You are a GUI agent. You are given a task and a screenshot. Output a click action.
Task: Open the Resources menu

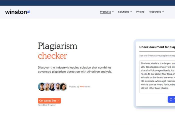pyautogui.click(x=155, y=12)
